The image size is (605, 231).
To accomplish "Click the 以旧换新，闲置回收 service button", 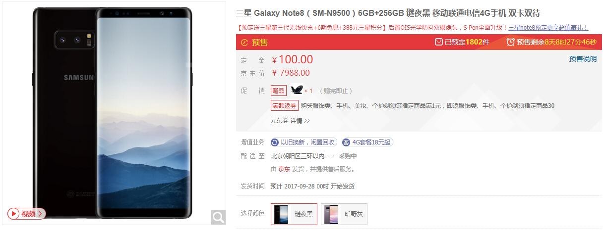I will point(303,142).
